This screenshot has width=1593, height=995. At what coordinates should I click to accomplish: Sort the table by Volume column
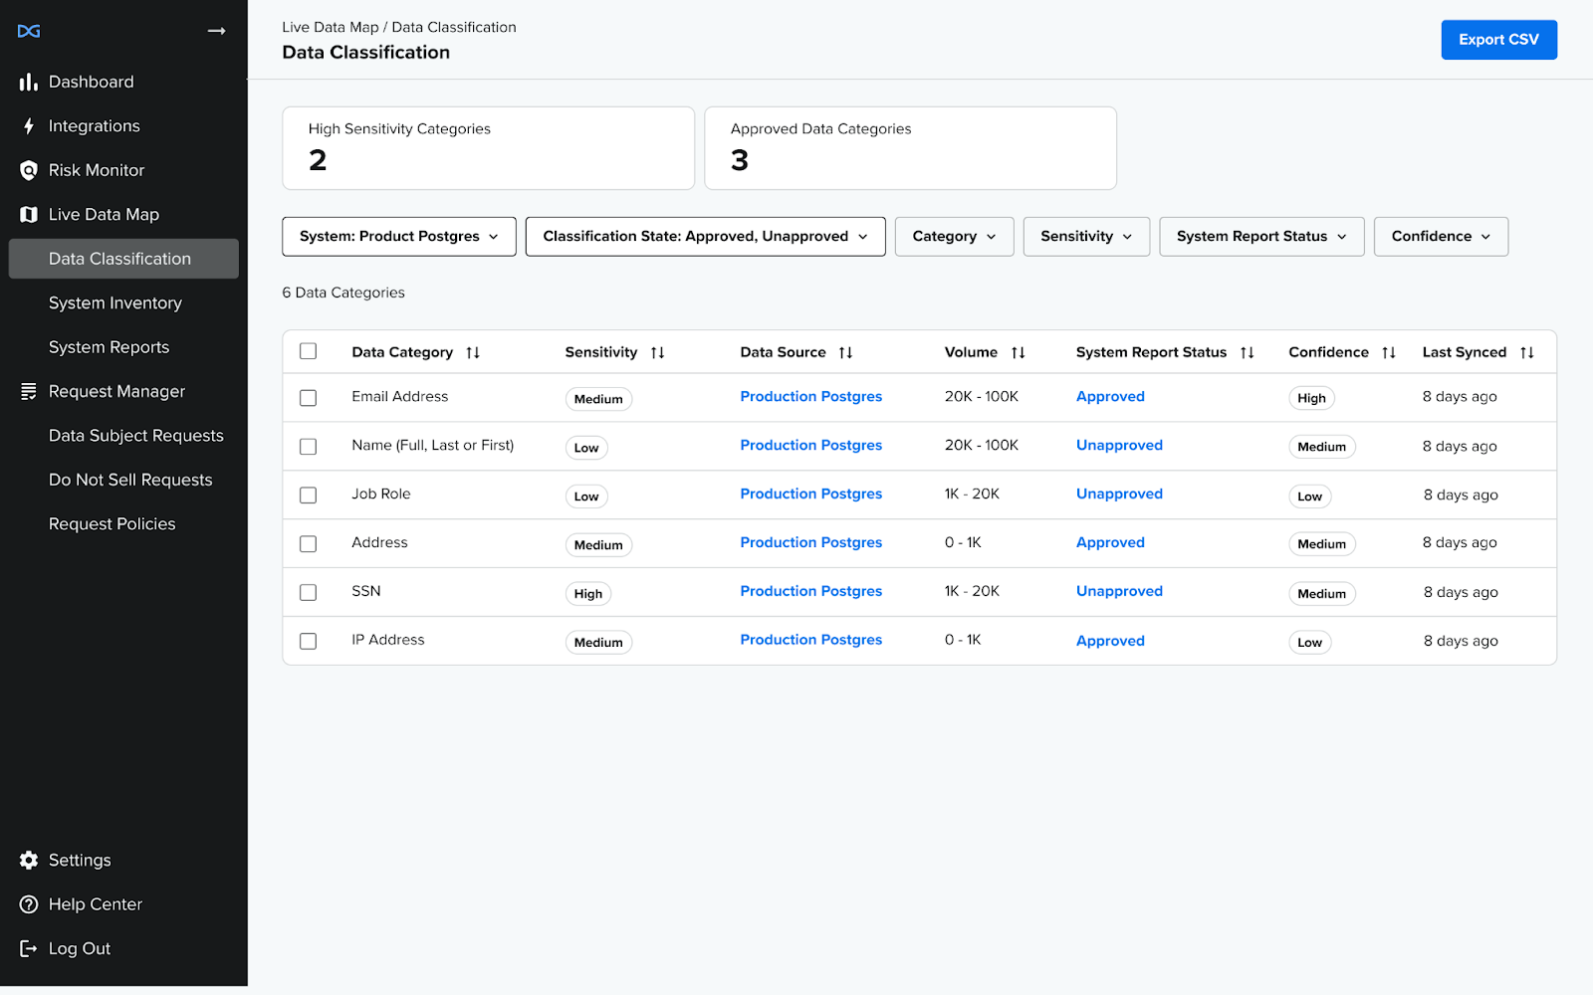pyautogui.click(x=1020, y=351)
